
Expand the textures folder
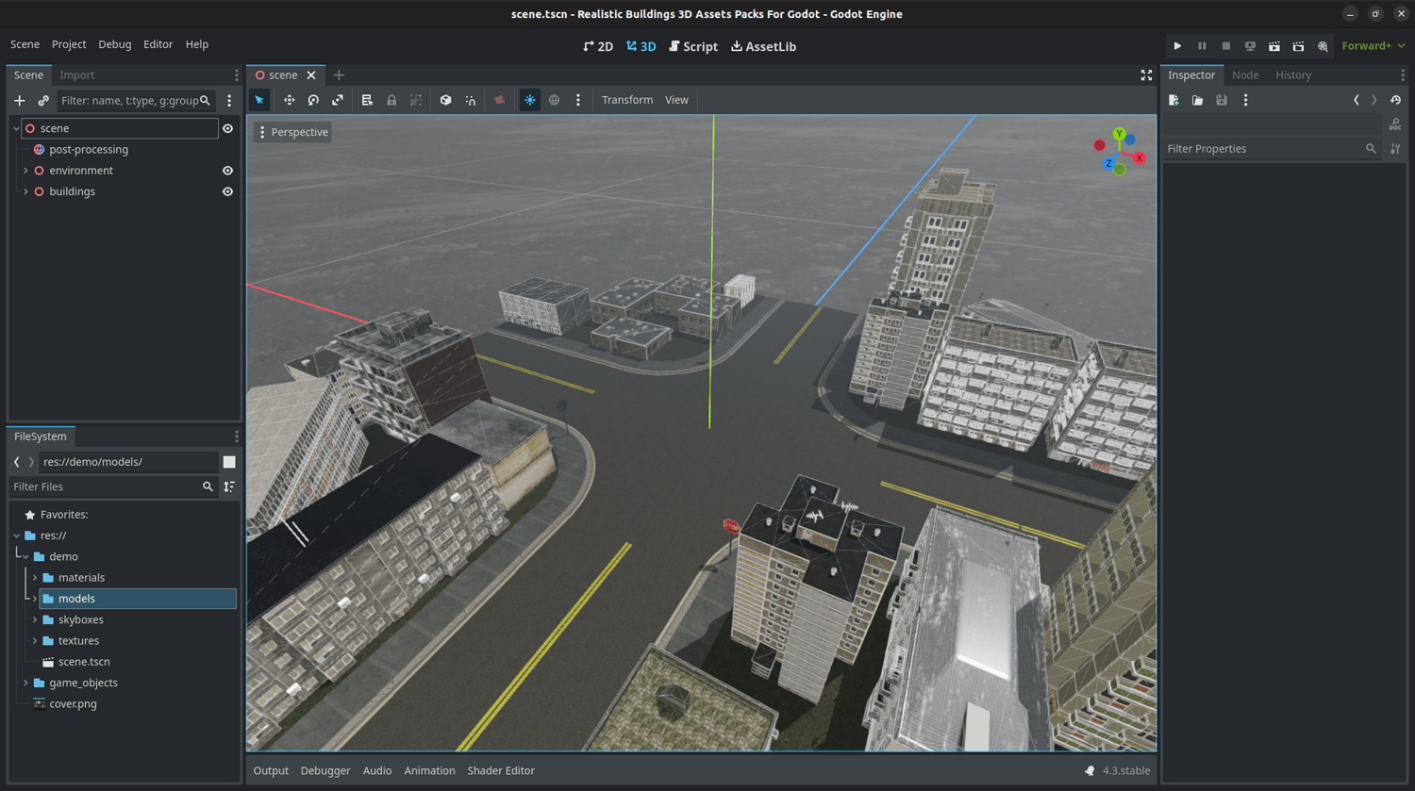[x=35, y=641]
